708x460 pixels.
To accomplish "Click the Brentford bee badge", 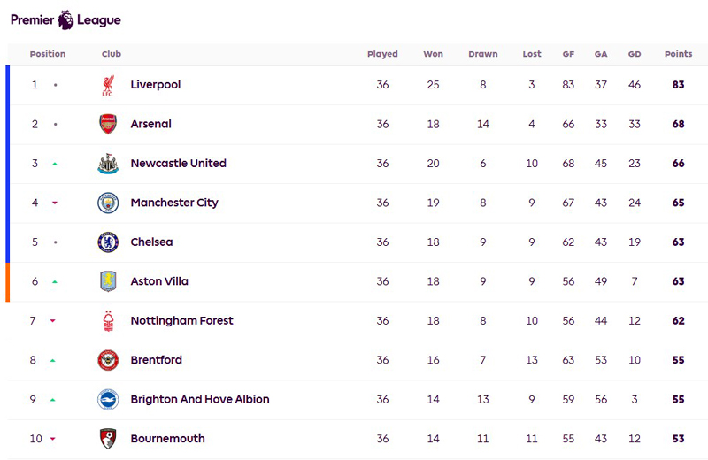I will [x=108, y=360].
